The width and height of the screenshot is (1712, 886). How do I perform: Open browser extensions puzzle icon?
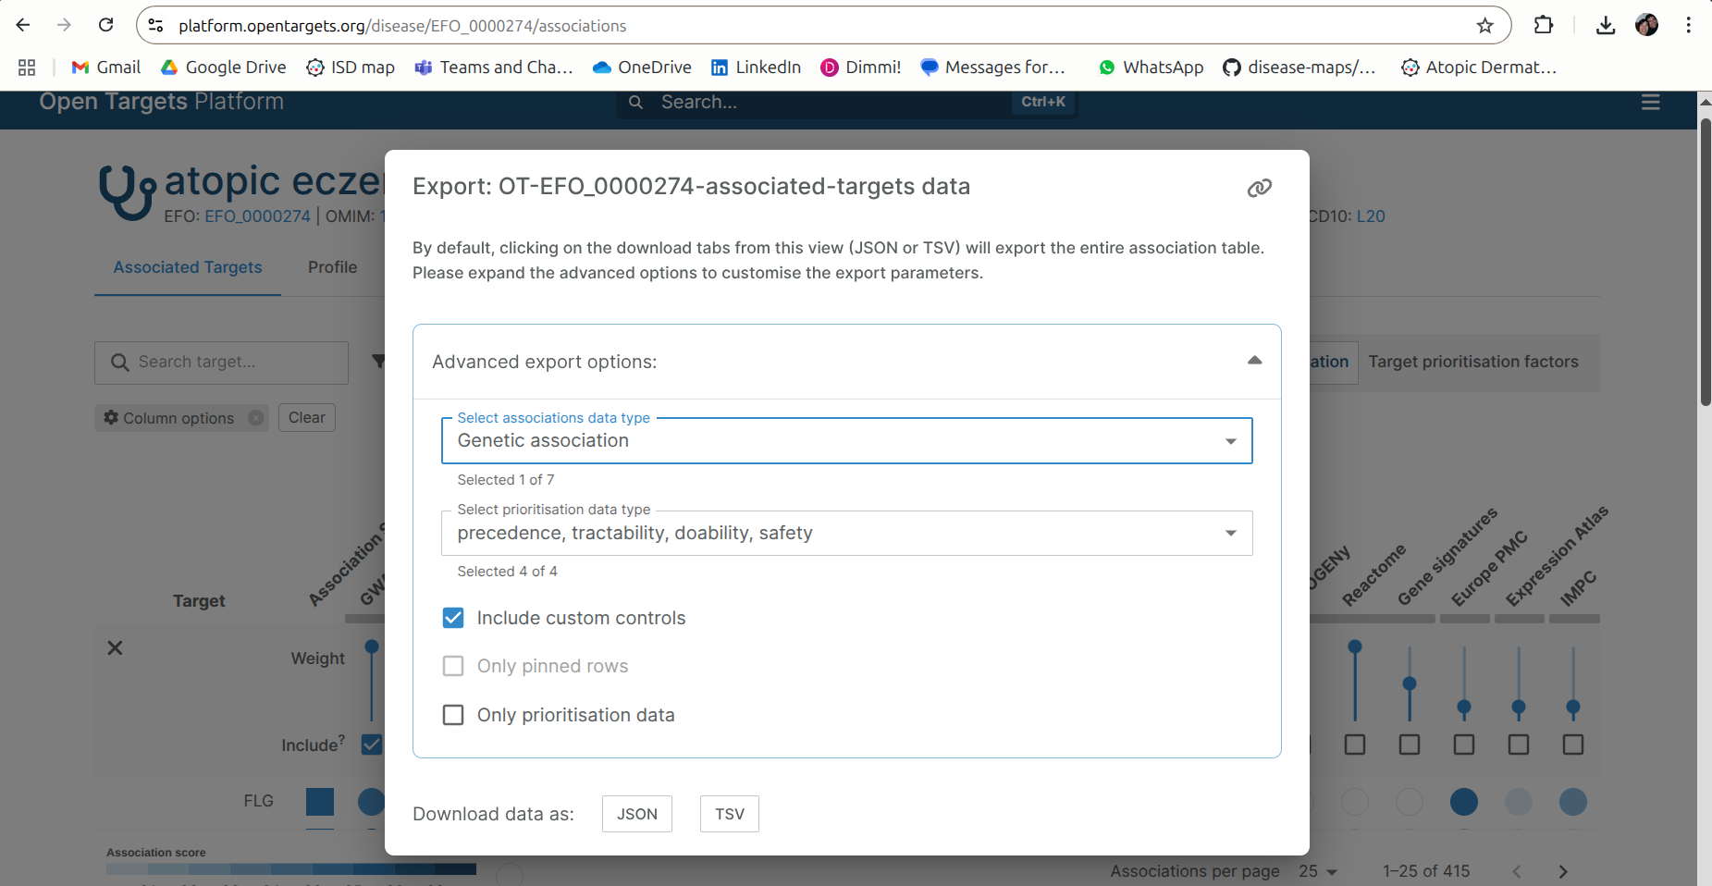1543,26
